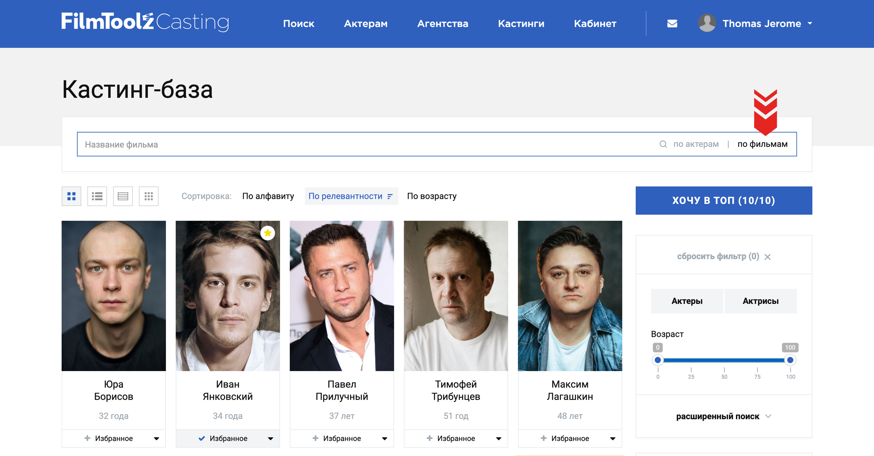Switch to compact rows view
874x456 pixels.
(x=123, y=196)
